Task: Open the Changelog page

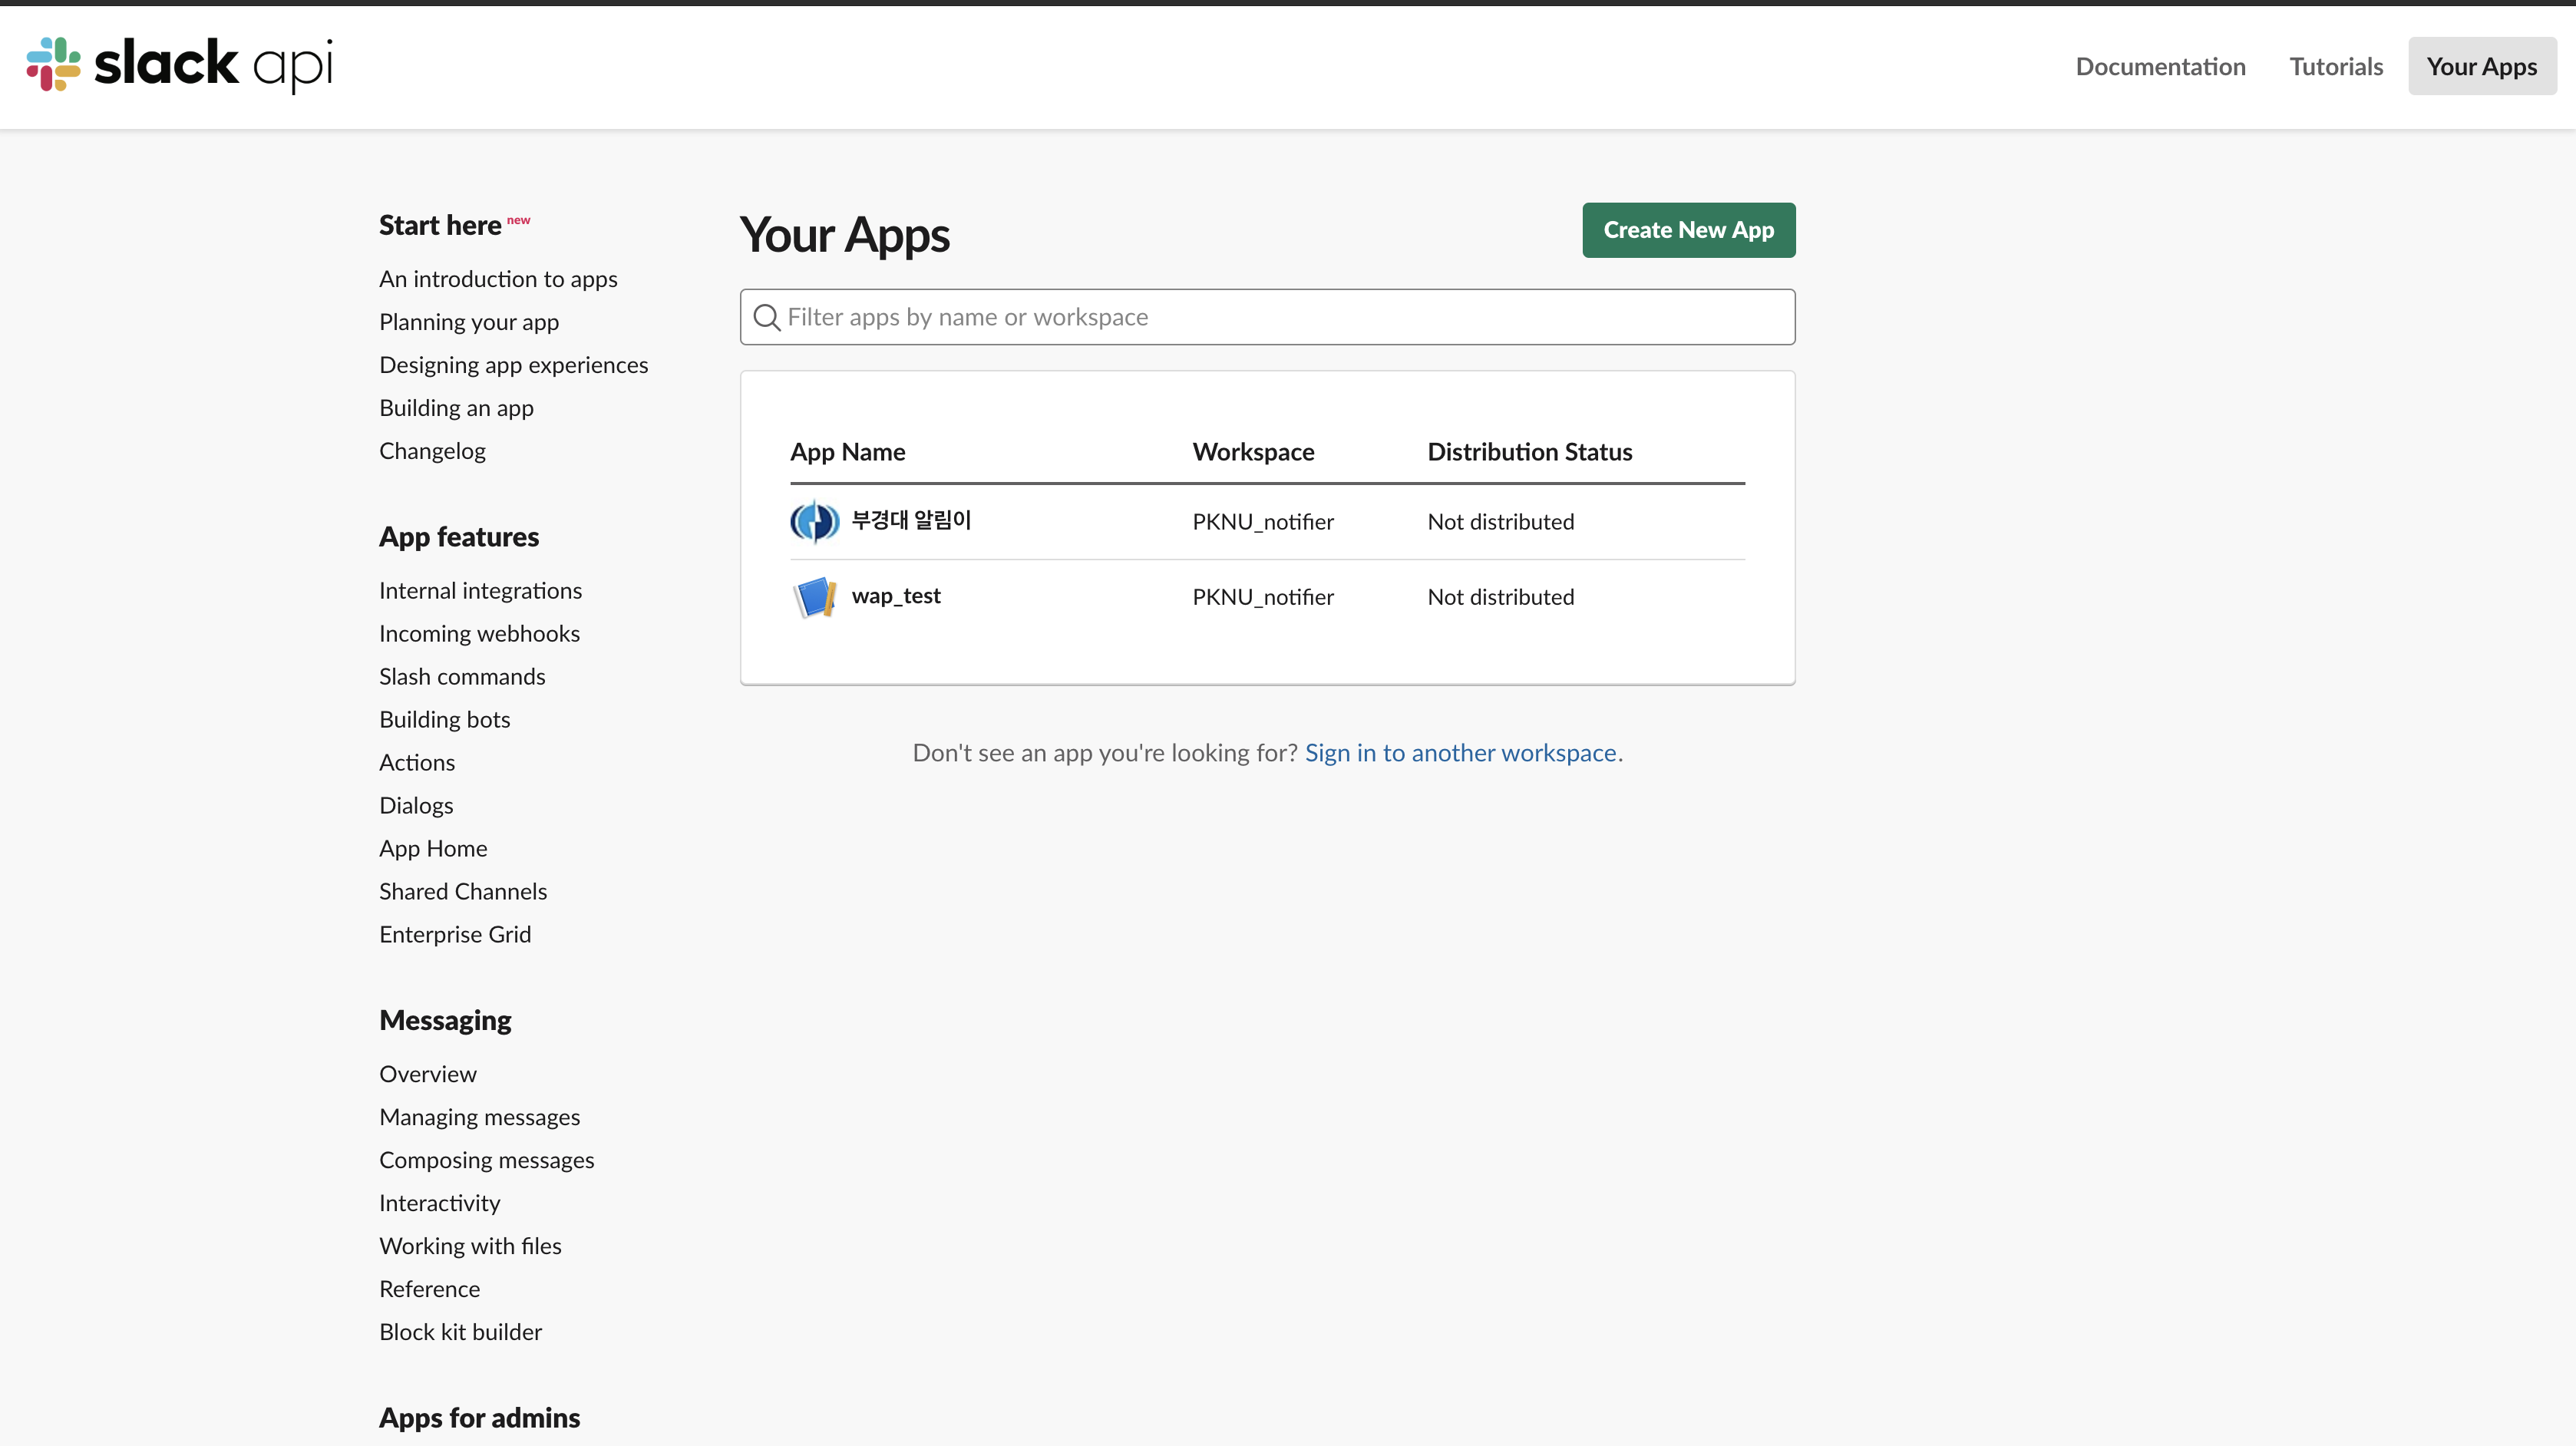Action: coord(432,451)
